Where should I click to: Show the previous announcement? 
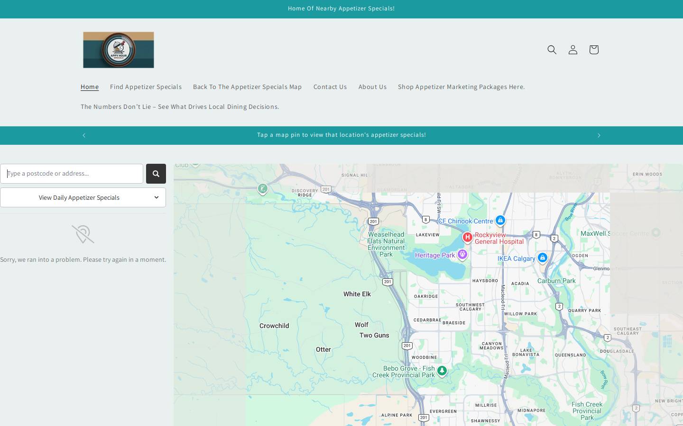tap(84, 135)
